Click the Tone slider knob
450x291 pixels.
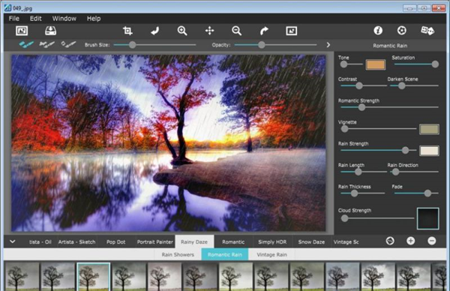click(x=343, y=64)
